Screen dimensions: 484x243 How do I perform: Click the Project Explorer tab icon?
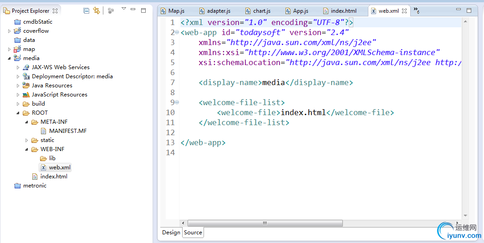[6, 11]
